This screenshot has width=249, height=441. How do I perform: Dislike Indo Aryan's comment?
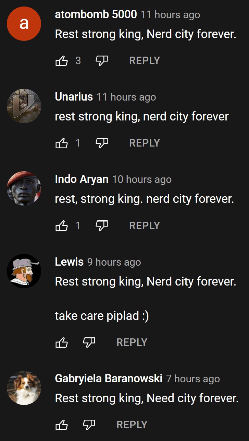pos(102,225)
